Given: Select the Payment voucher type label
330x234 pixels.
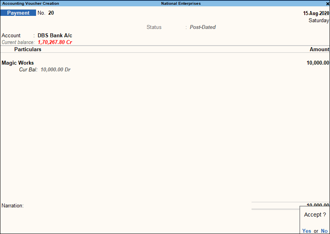Looking at the screenshot, I should (x=18, y=13).
